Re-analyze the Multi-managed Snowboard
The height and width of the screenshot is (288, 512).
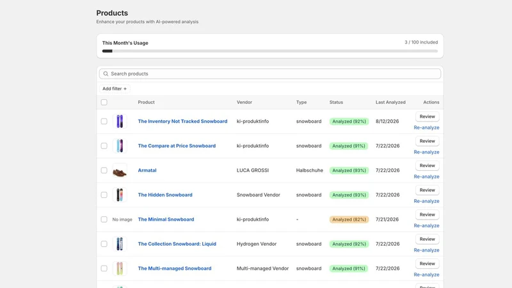426,275
